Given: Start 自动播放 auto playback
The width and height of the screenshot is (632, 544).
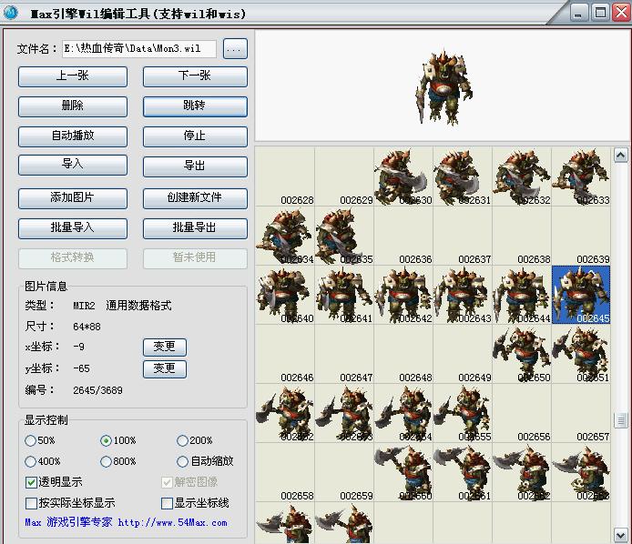Looking at the screenshot, I should (x=72, y=136).
